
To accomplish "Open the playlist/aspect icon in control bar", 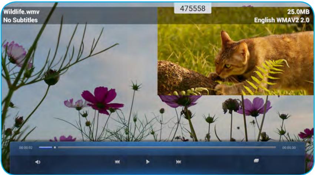I will click(x=256, y=161).
